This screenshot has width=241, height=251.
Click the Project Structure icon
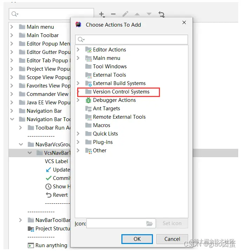(x=31, y=229)
